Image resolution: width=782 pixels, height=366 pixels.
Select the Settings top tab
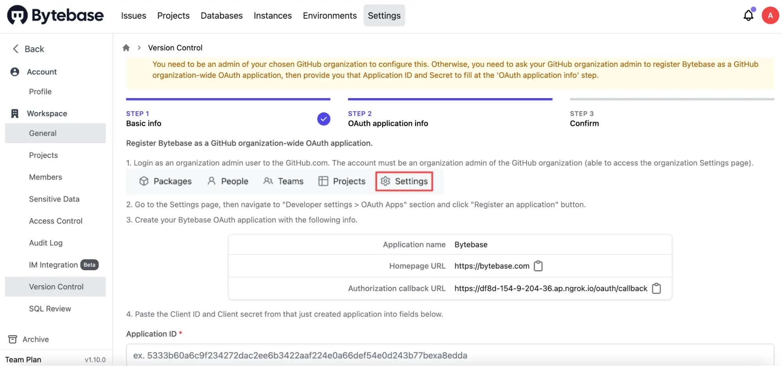[384, 16]
